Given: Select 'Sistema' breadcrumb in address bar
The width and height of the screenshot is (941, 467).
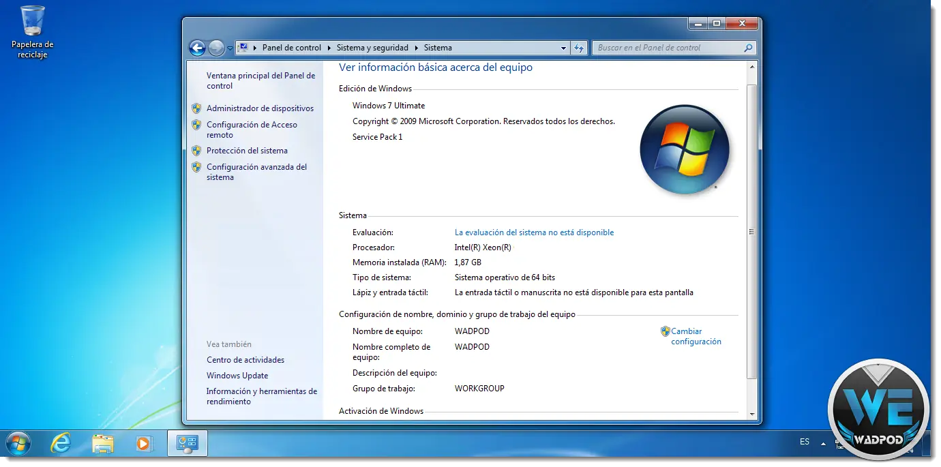Looking at the screenshot, I should (438, 48).
